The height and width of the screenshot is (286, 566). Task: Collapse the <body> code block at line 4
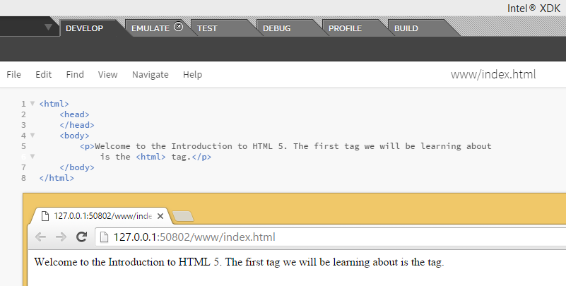(32, 135)
